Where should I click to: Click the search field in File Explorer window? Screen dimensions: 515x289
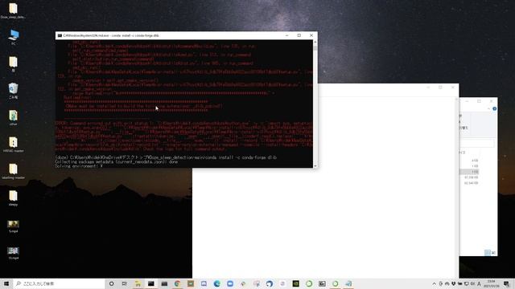(477, 143)
